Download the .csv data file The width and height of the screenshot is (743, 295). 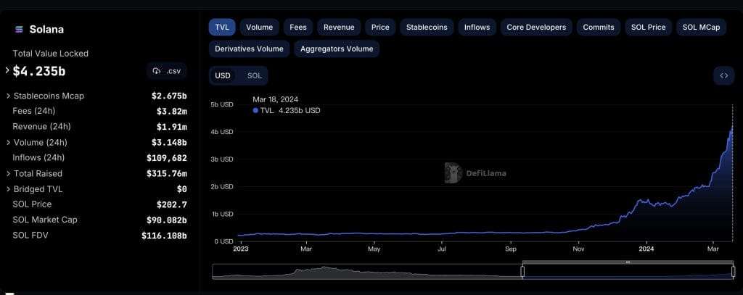(x=167, y=71)
